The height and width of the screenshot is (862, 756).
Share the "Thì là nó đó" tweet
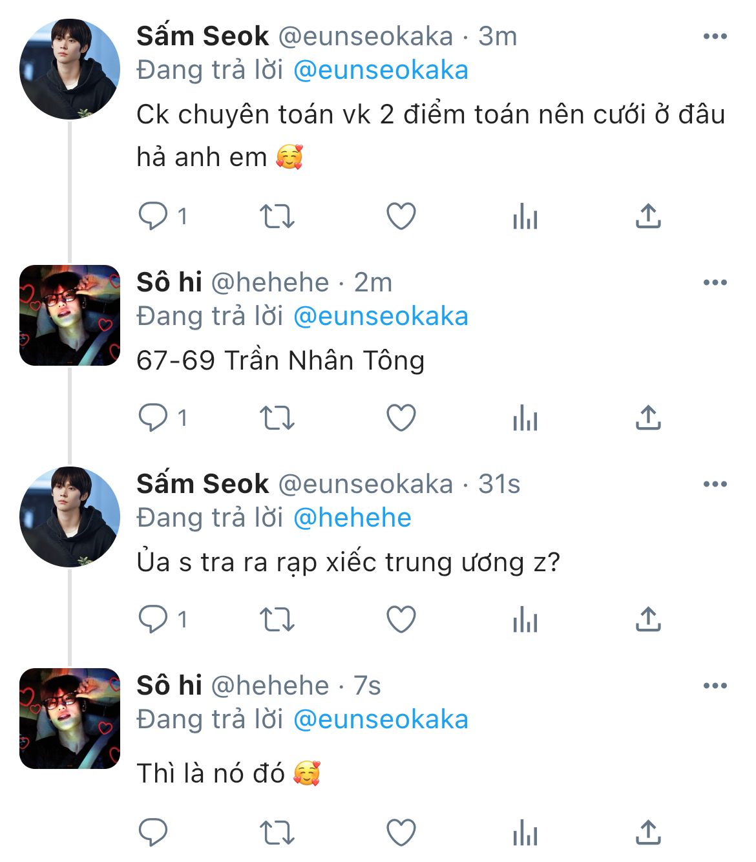pos(648,832)
